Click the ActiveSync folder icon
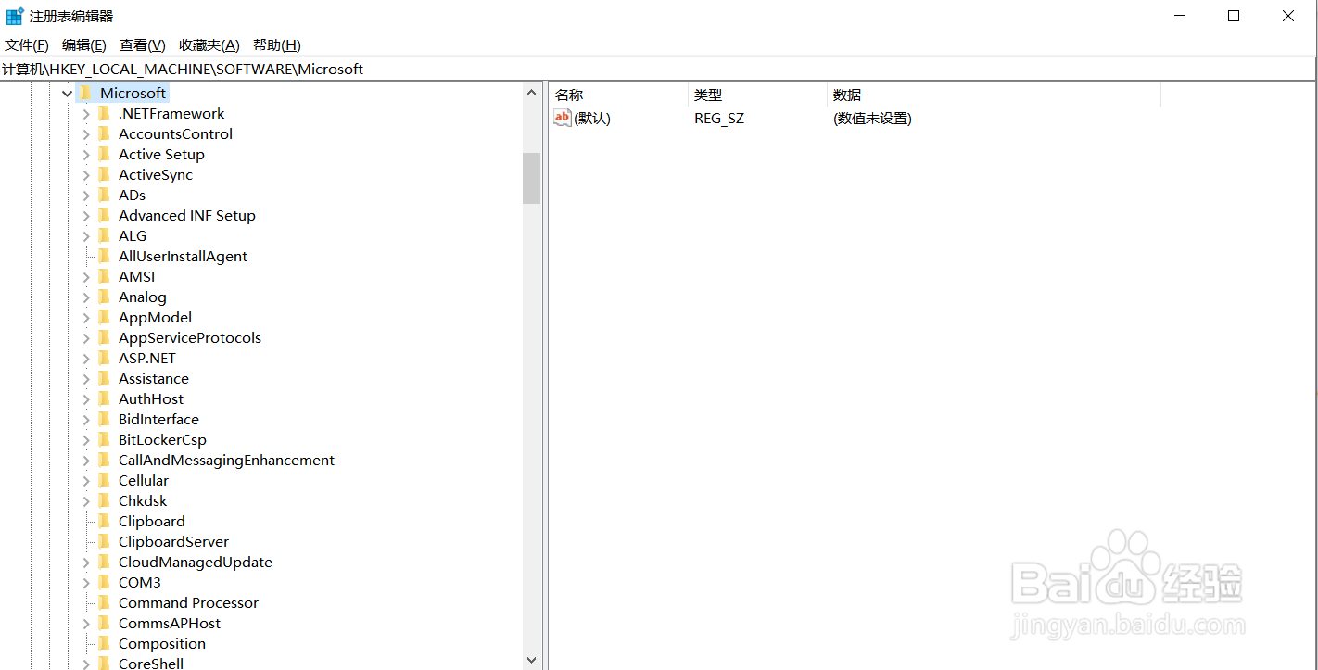1318x670 pixels. [104, 174]
